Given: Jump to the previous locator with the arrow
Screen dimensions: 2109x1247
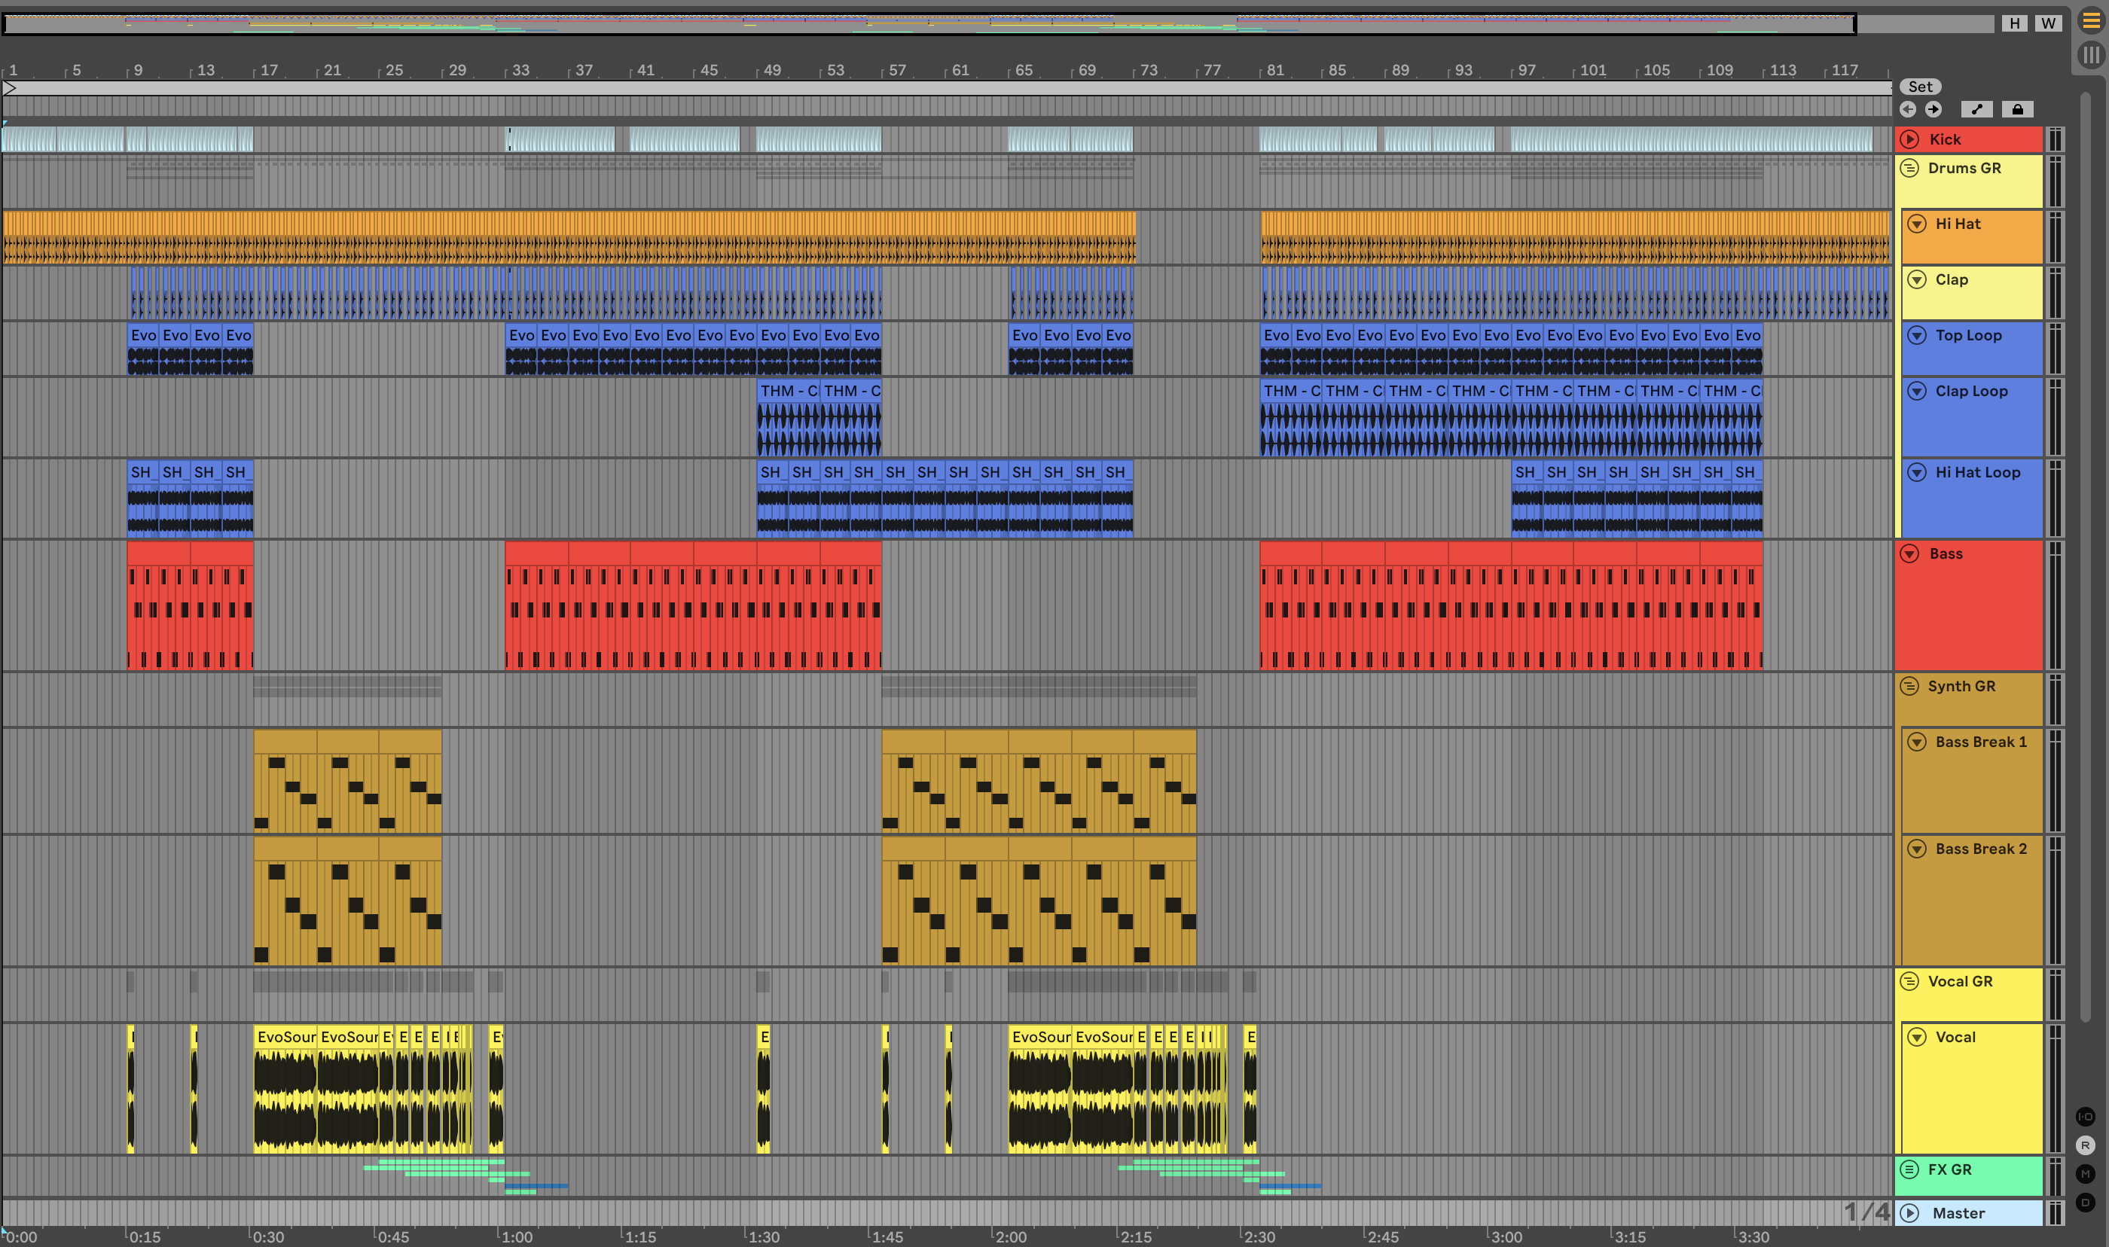Looking at the screenshot, I should 1908,109.
